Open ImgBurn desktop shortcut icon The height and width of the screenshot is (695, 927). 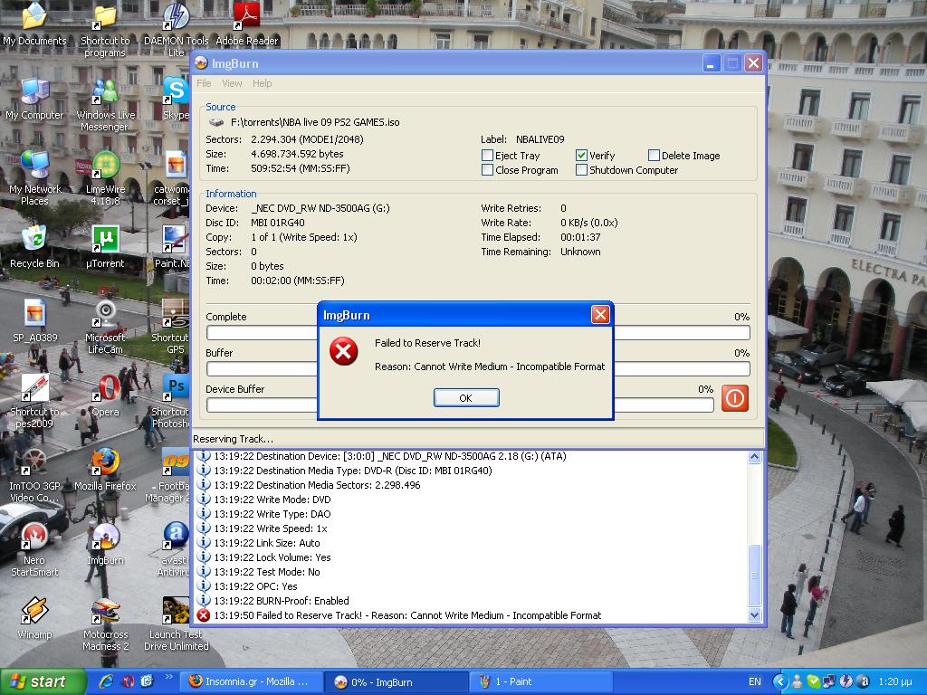pos(105,544)
